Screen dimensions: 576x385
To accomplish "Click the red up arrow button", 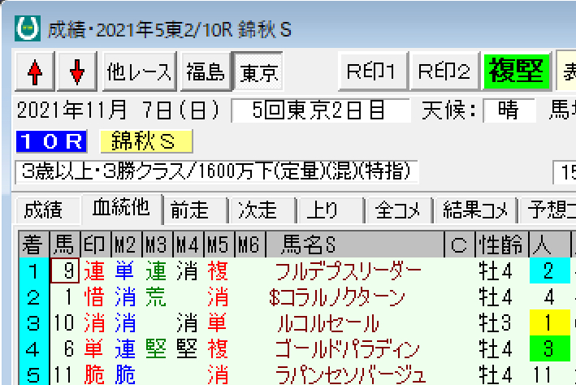I will coord(35,71).
